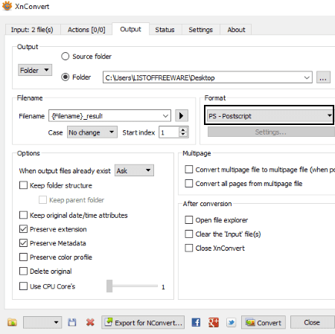Share on Facebook icon
Image resolution: width=335 pixels, height=334 pixels.
coord(196,322)
